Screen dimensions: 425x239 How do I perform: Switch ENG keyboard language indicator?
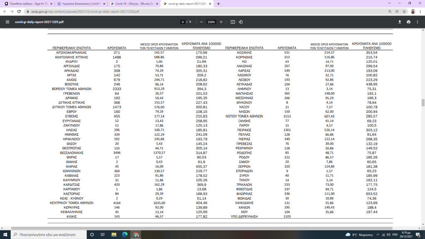point(395,235)
